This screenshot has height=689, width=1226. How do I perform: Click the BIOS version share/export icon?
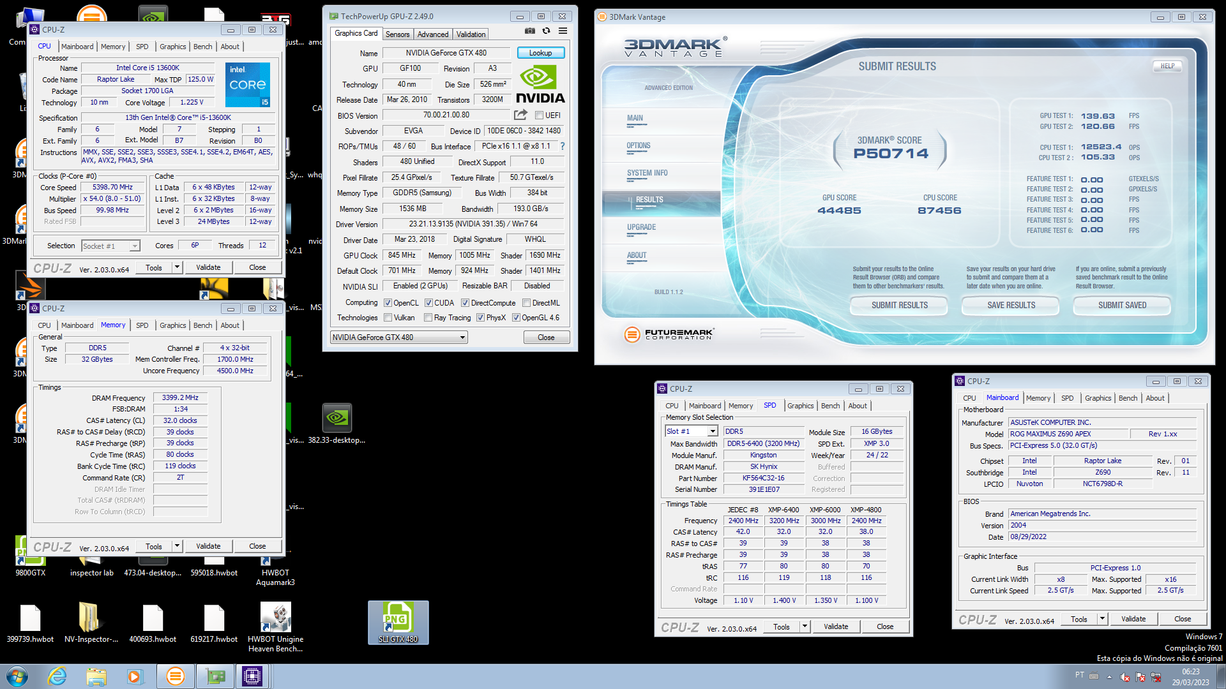[x=520, y=115]
